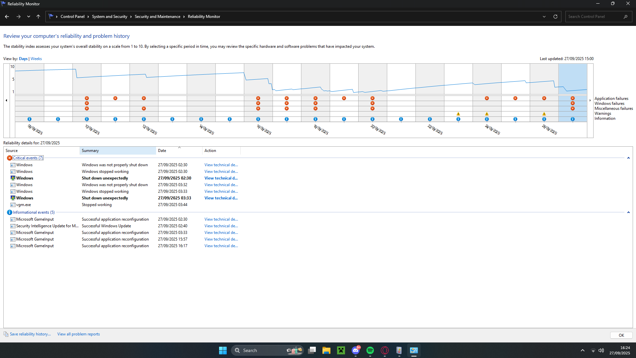View technical details for GameInput 16:17 event
This screenshot has height=358, width=636.
click(x=221, y=246)
